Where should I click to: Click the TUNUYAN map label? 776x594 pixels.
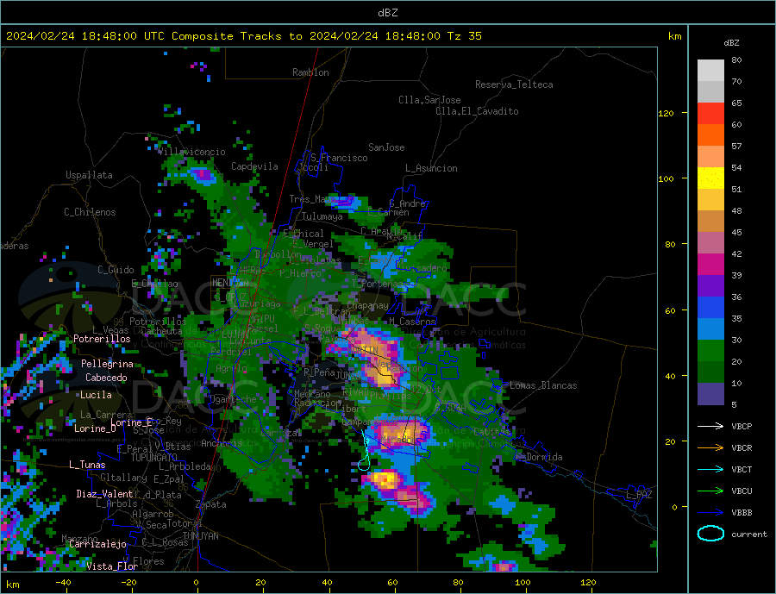(x=200, y=536)
